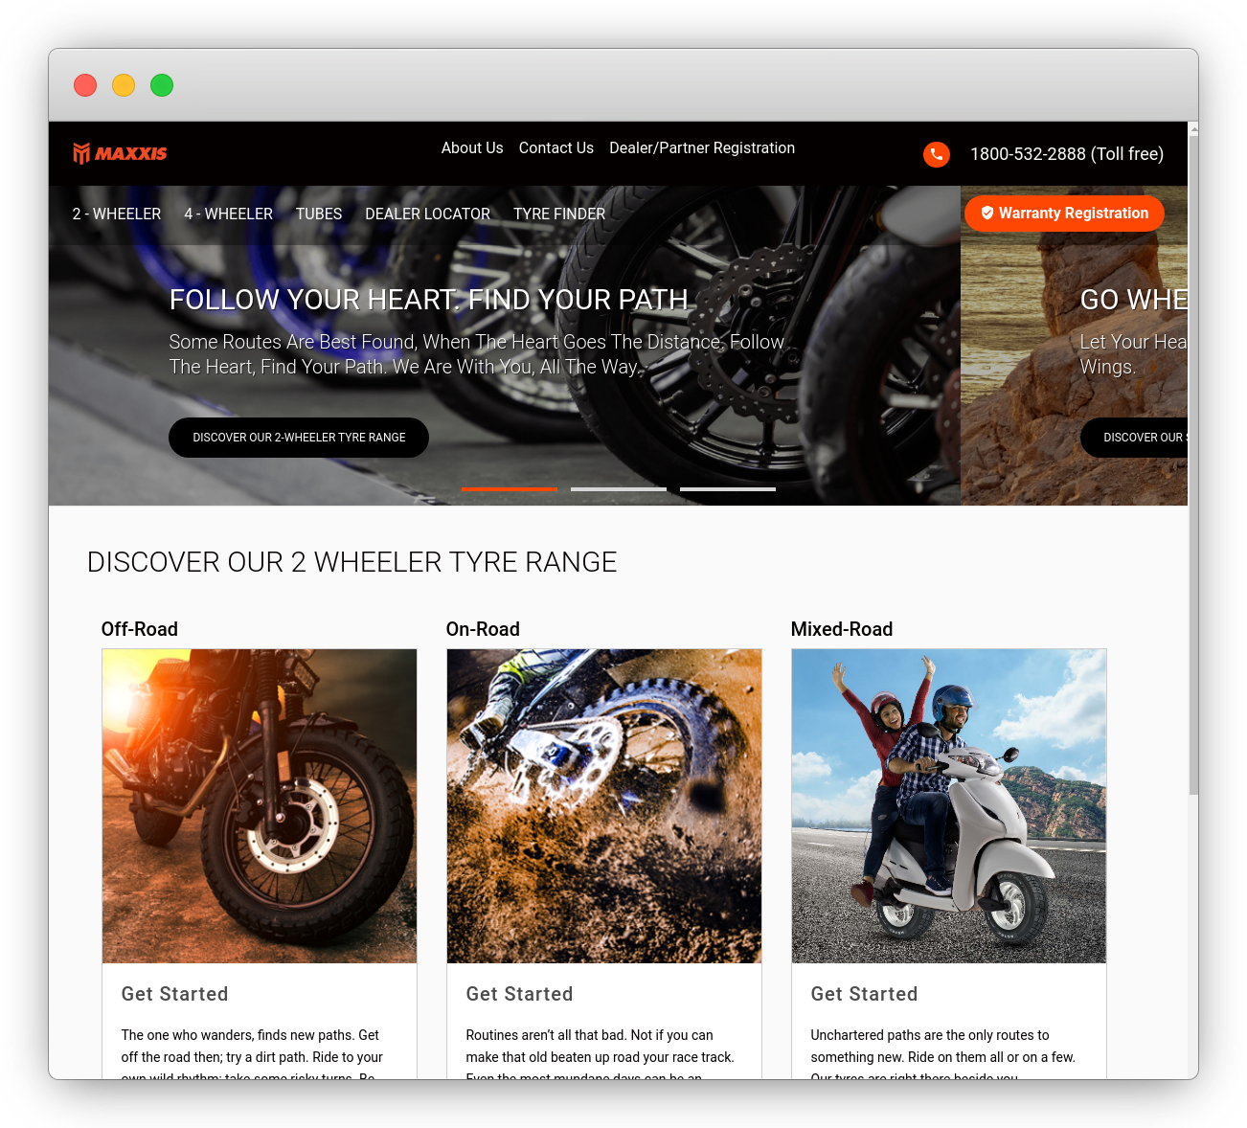The width and height of the screenshot is (1247, 1128).
Task: Open the Dealer Locator page
Action: click(x=427, y=214)
